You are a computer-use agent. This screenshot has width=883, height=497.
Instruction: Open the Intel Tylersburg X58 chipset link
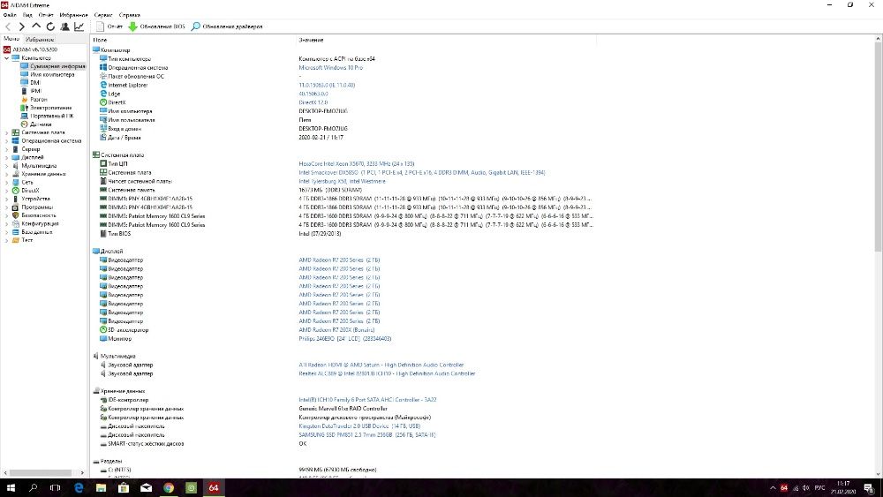[x=342, y=181]
